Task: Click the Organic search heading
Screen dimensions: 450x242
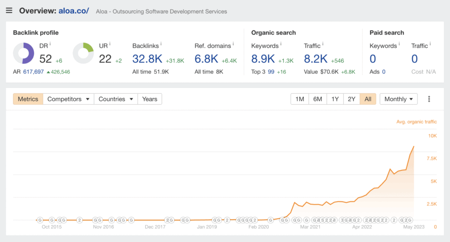Action: [273, 33]
